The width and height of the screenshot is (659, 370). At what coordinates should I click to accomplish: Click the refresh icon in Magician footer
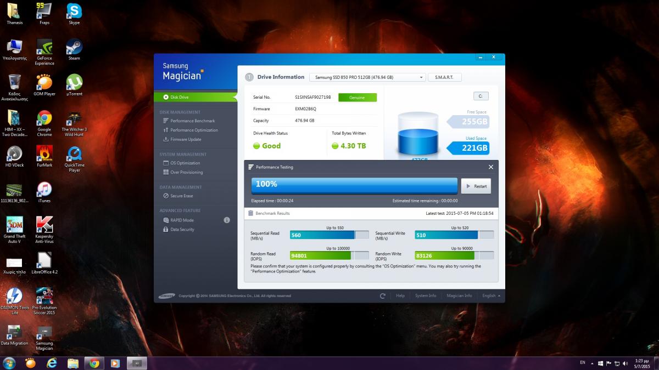(x=383, y=295)
